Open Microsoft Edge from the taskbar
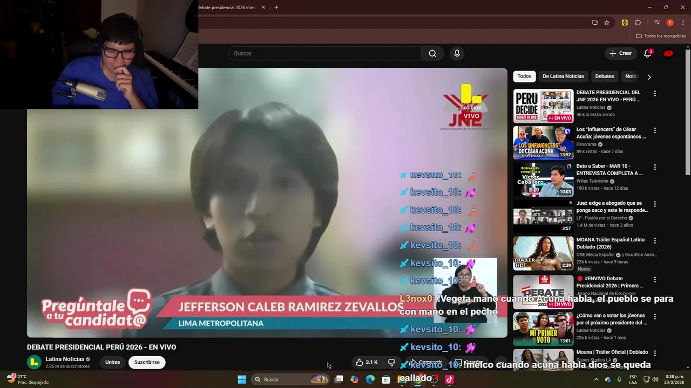691x388 pixels. point(370,379)
